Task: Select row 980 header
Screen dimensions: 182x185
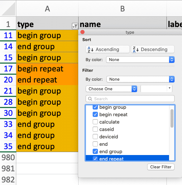Action: [8, 158]
